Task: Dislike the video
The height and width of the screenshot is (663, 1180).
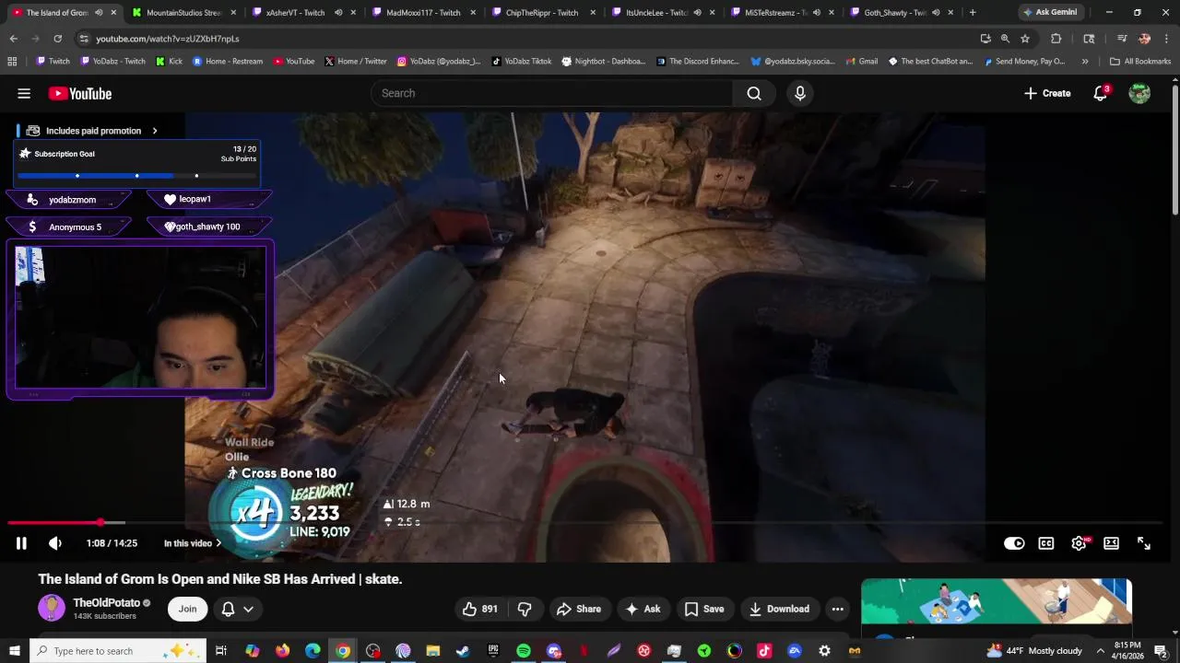Action: point(525,609)
